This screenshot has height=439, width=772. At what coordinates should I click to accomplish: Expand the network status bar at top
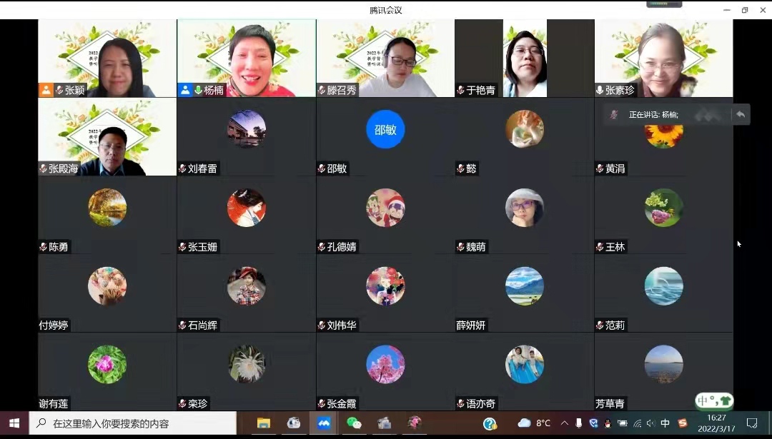664,4
